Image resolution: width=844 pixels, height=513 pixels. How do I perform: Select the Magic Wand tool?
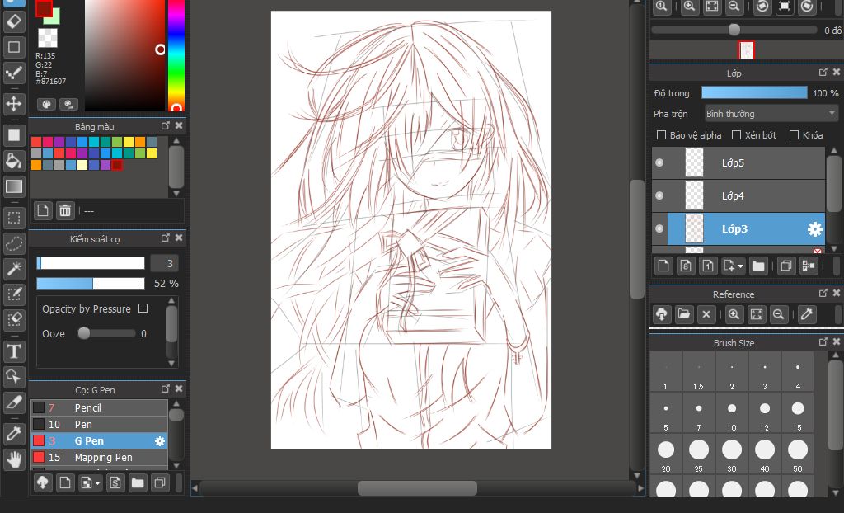tap(14, 268)
